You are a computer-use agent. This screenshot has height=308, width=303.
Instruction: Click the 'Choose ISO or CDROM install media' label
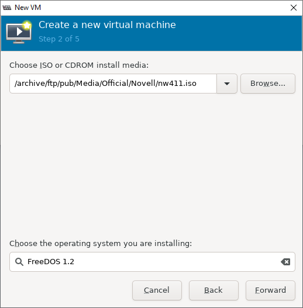(x=79, y=65)
